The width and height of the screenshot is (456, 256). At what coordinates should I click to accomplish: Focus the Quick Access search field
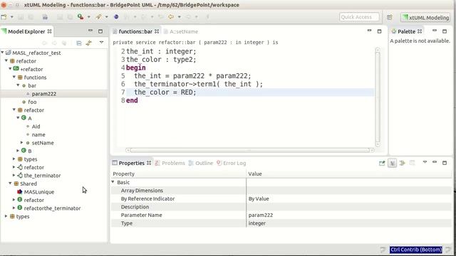(x=359, y=17)
